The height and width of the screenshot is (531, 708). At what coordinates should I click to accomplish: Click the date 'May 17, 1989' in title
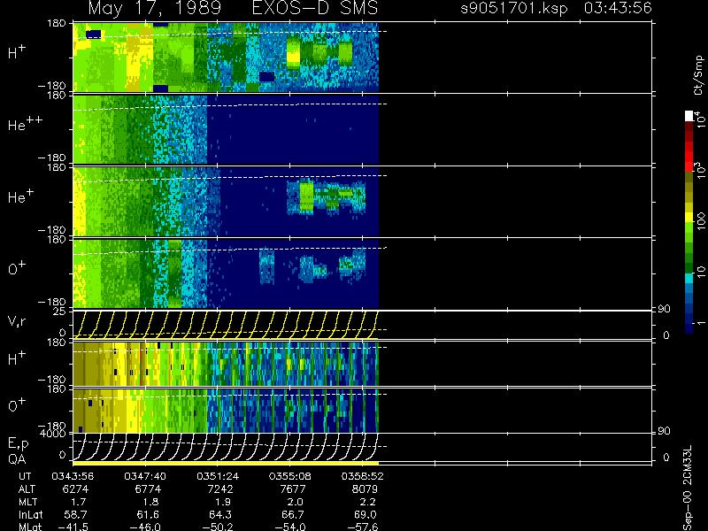coord(154,8)
